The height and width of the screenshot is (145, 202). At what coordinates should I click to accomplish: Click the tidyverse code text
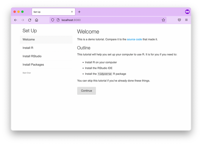105,74
